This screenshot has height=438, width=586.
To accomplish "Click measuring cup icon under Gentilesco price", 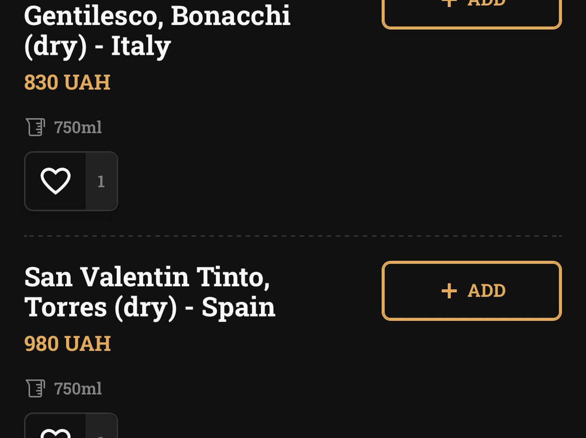I will (x=35, y=127).
